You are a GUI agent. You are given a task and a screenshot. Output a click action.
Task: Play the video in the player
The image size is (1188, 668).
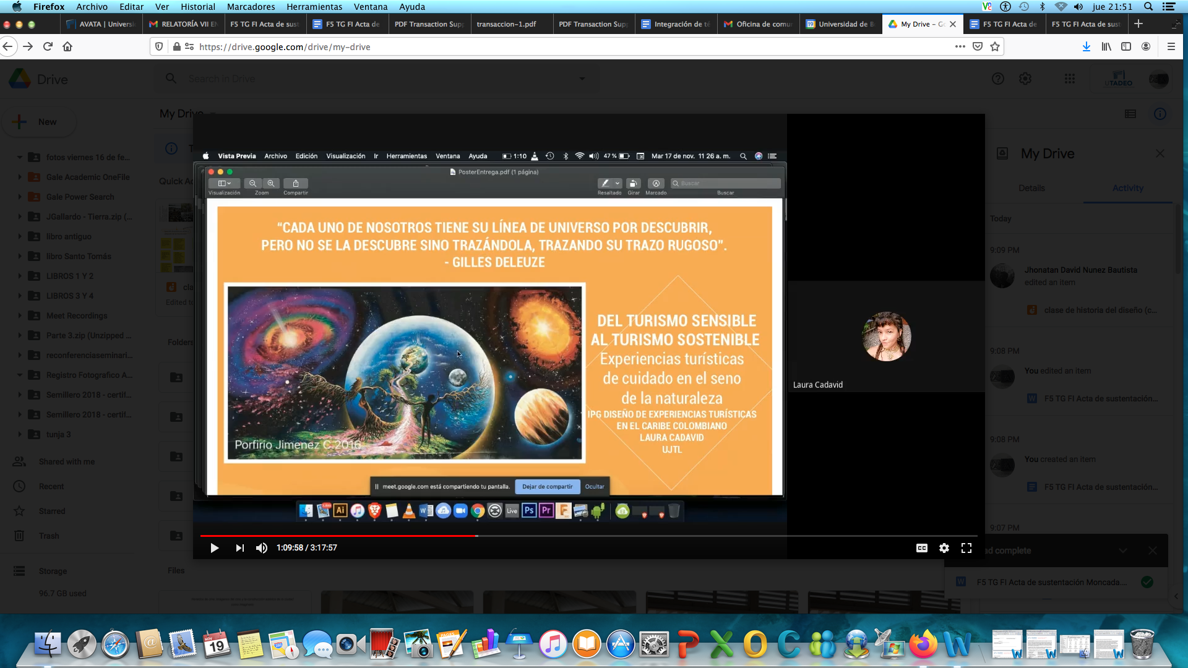214,548
